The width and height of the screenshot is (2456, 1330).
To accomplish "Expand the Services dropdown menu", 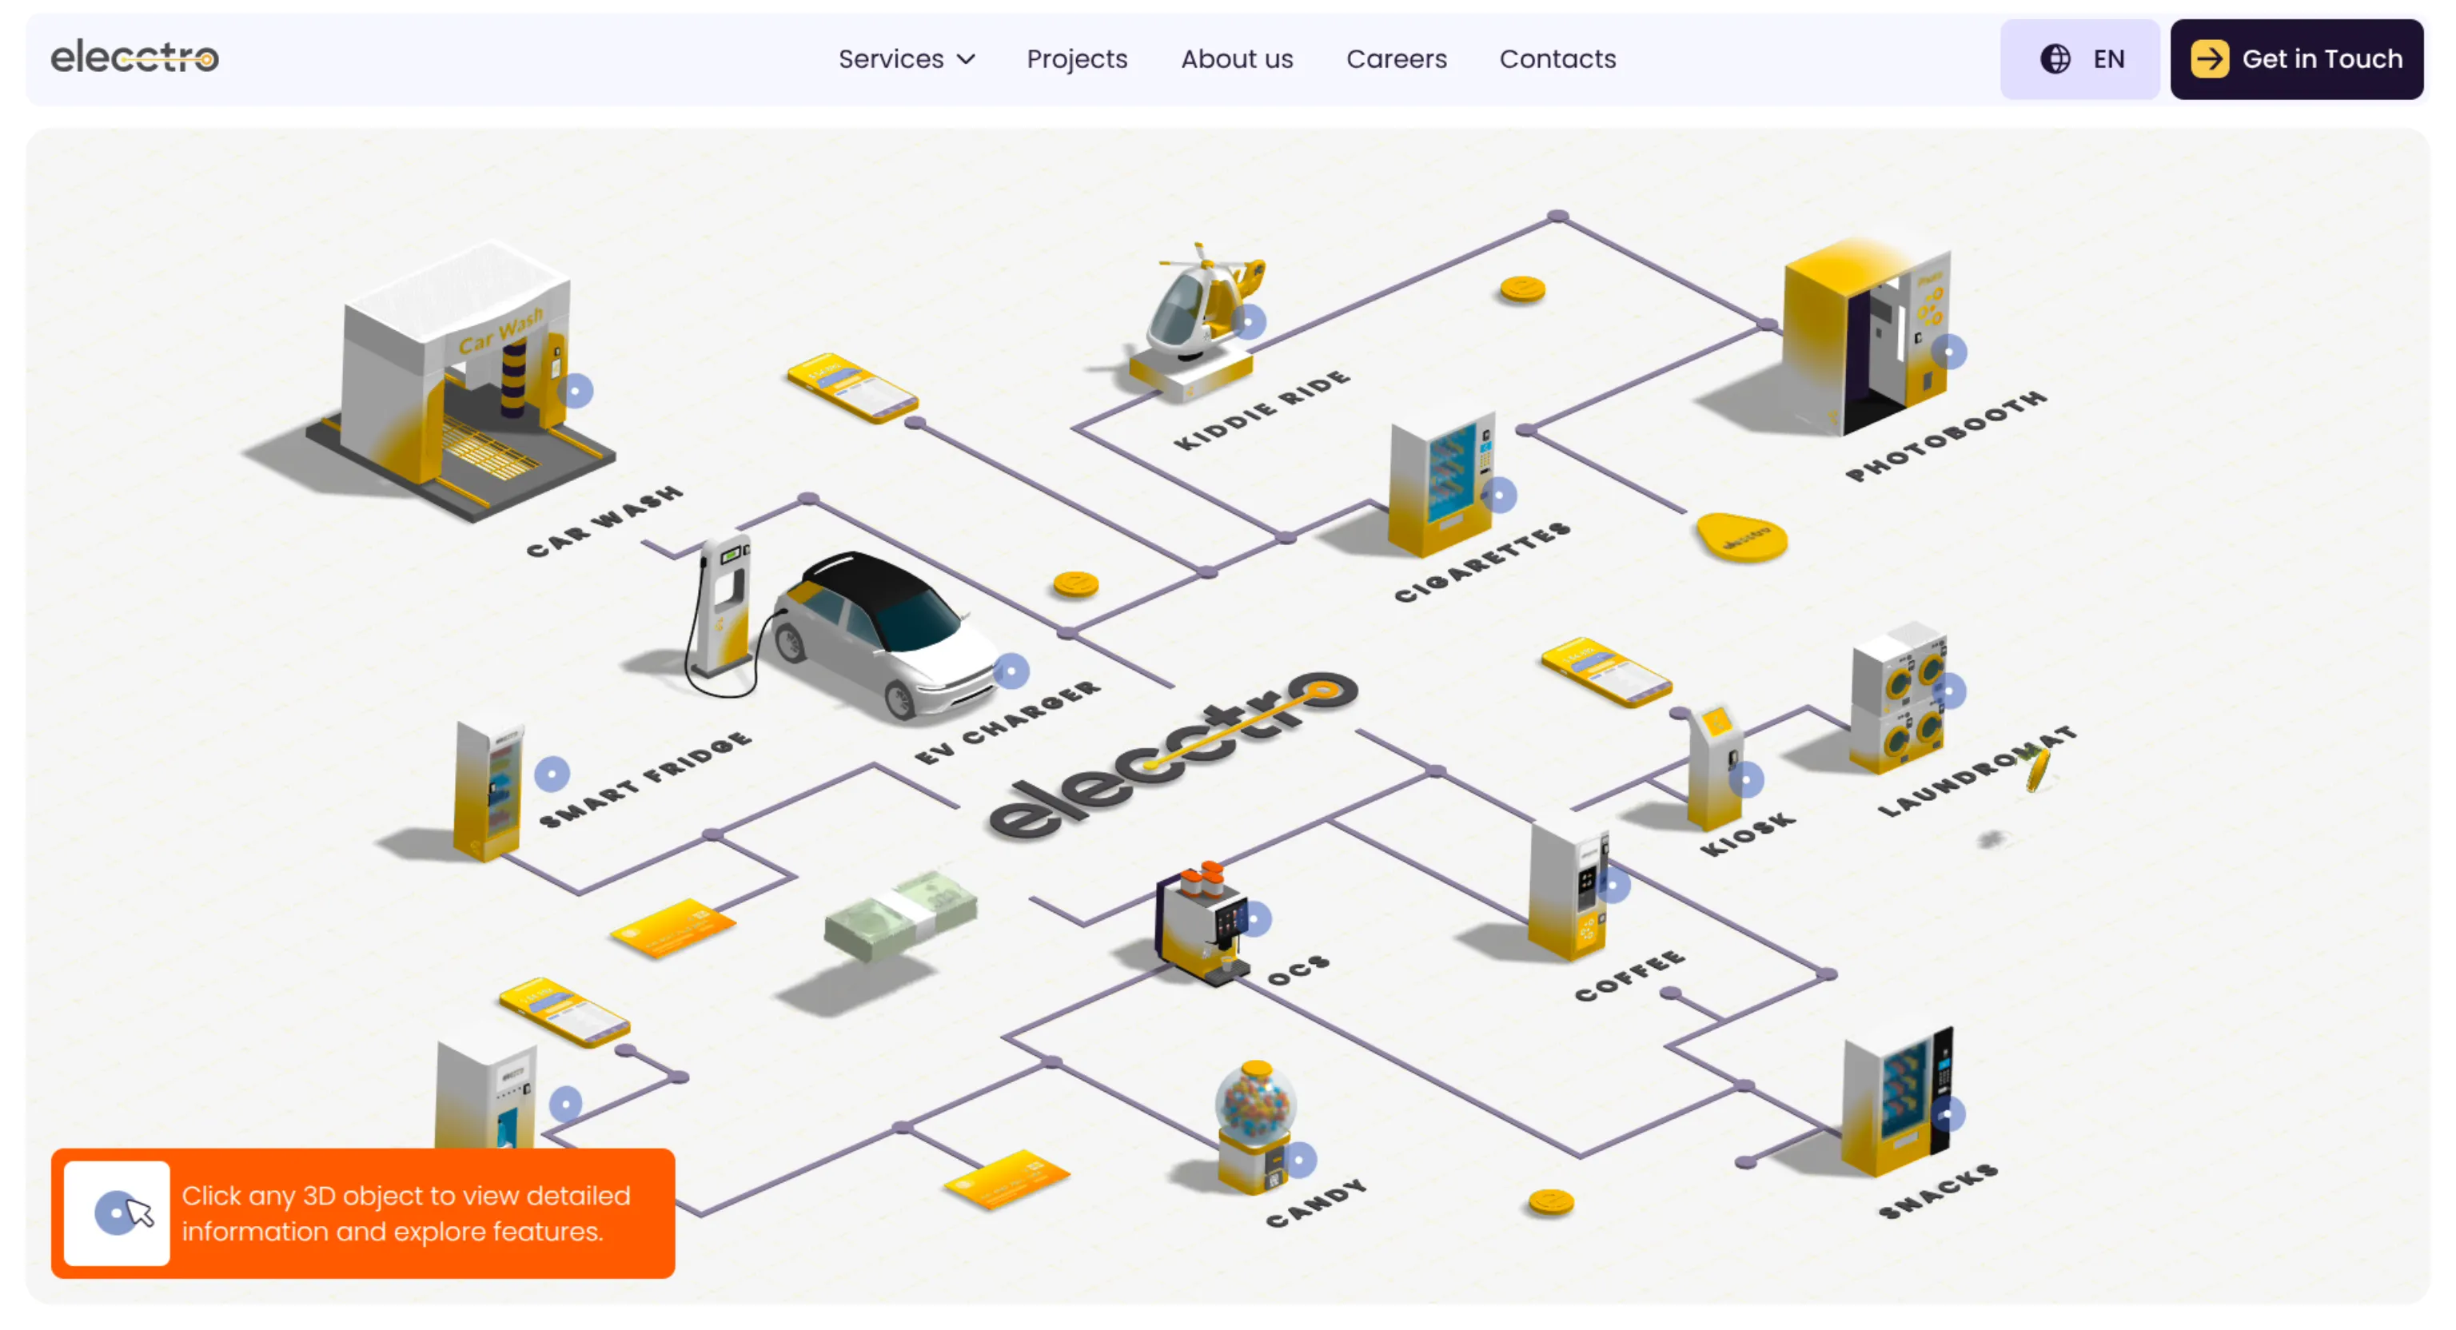I will pyautogui.click(x=906, y=59).
